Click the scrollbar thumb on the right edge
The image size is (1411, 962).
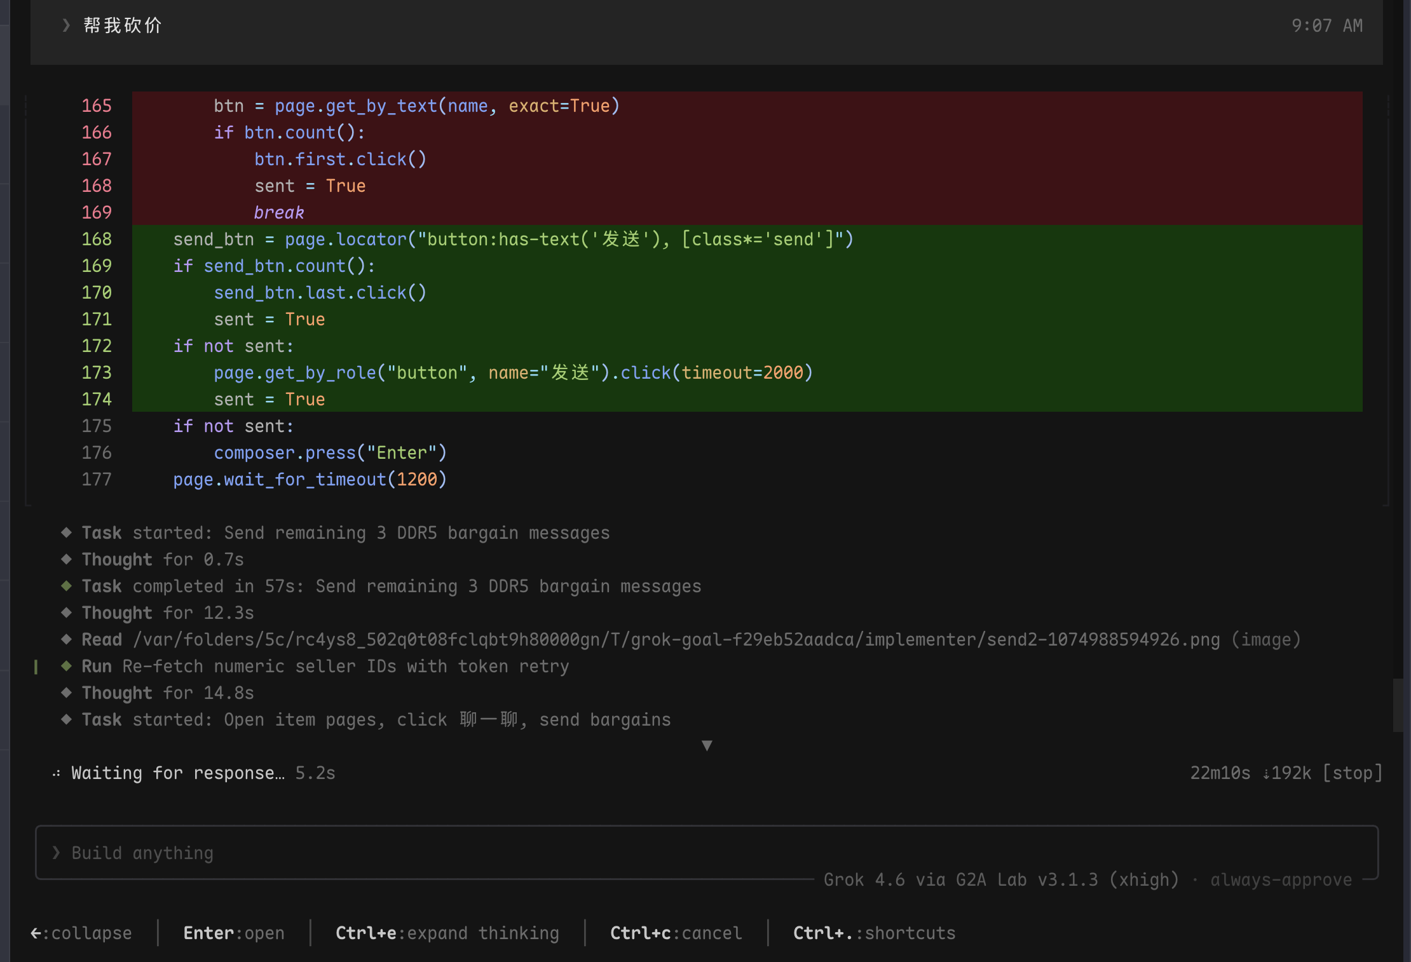(x=1398, y=705)
